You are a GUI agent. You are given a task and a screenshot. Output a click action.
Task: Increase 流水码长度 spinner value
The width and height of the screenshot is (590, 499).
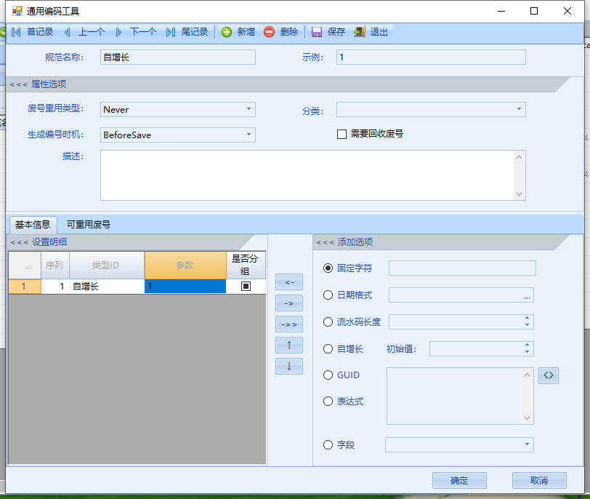click(528, 319)
